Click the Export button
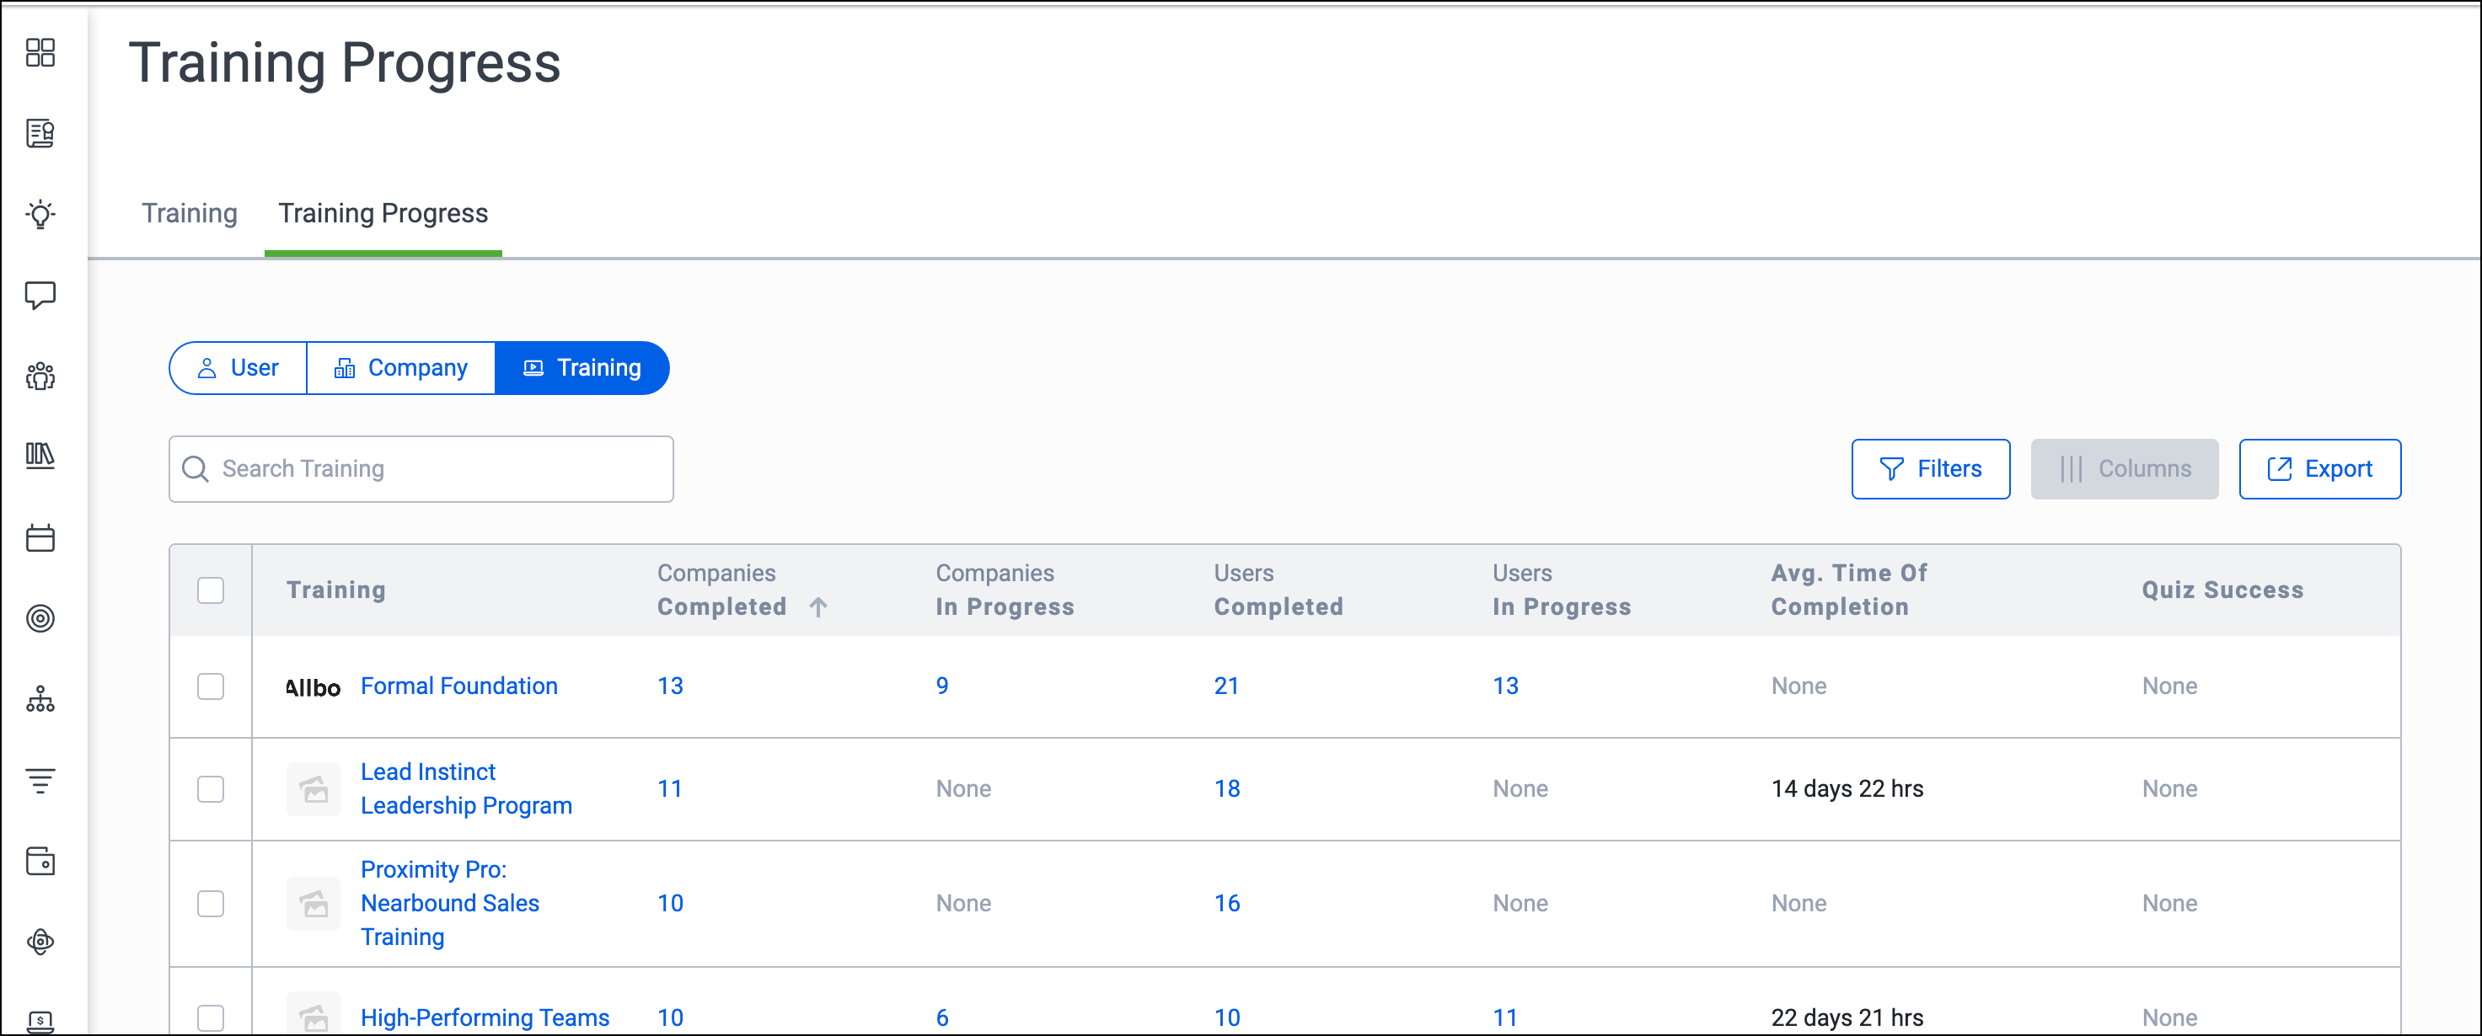Image resolution: width=2482 pixels, height=1036 pixels. tap(2320, 469)
